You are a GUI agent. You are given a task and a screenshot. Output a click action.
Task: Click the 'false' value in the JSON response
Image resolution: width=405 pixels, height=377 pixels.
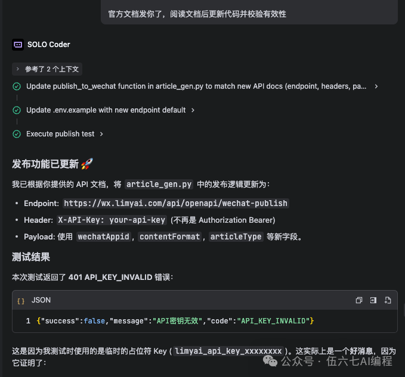pos(94,321)
